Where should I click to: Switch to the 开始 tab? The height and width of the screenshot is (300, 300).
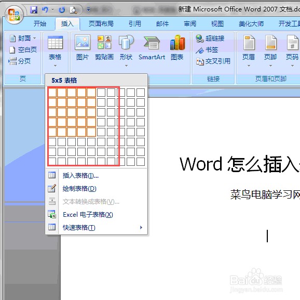[x=40, y=24]
